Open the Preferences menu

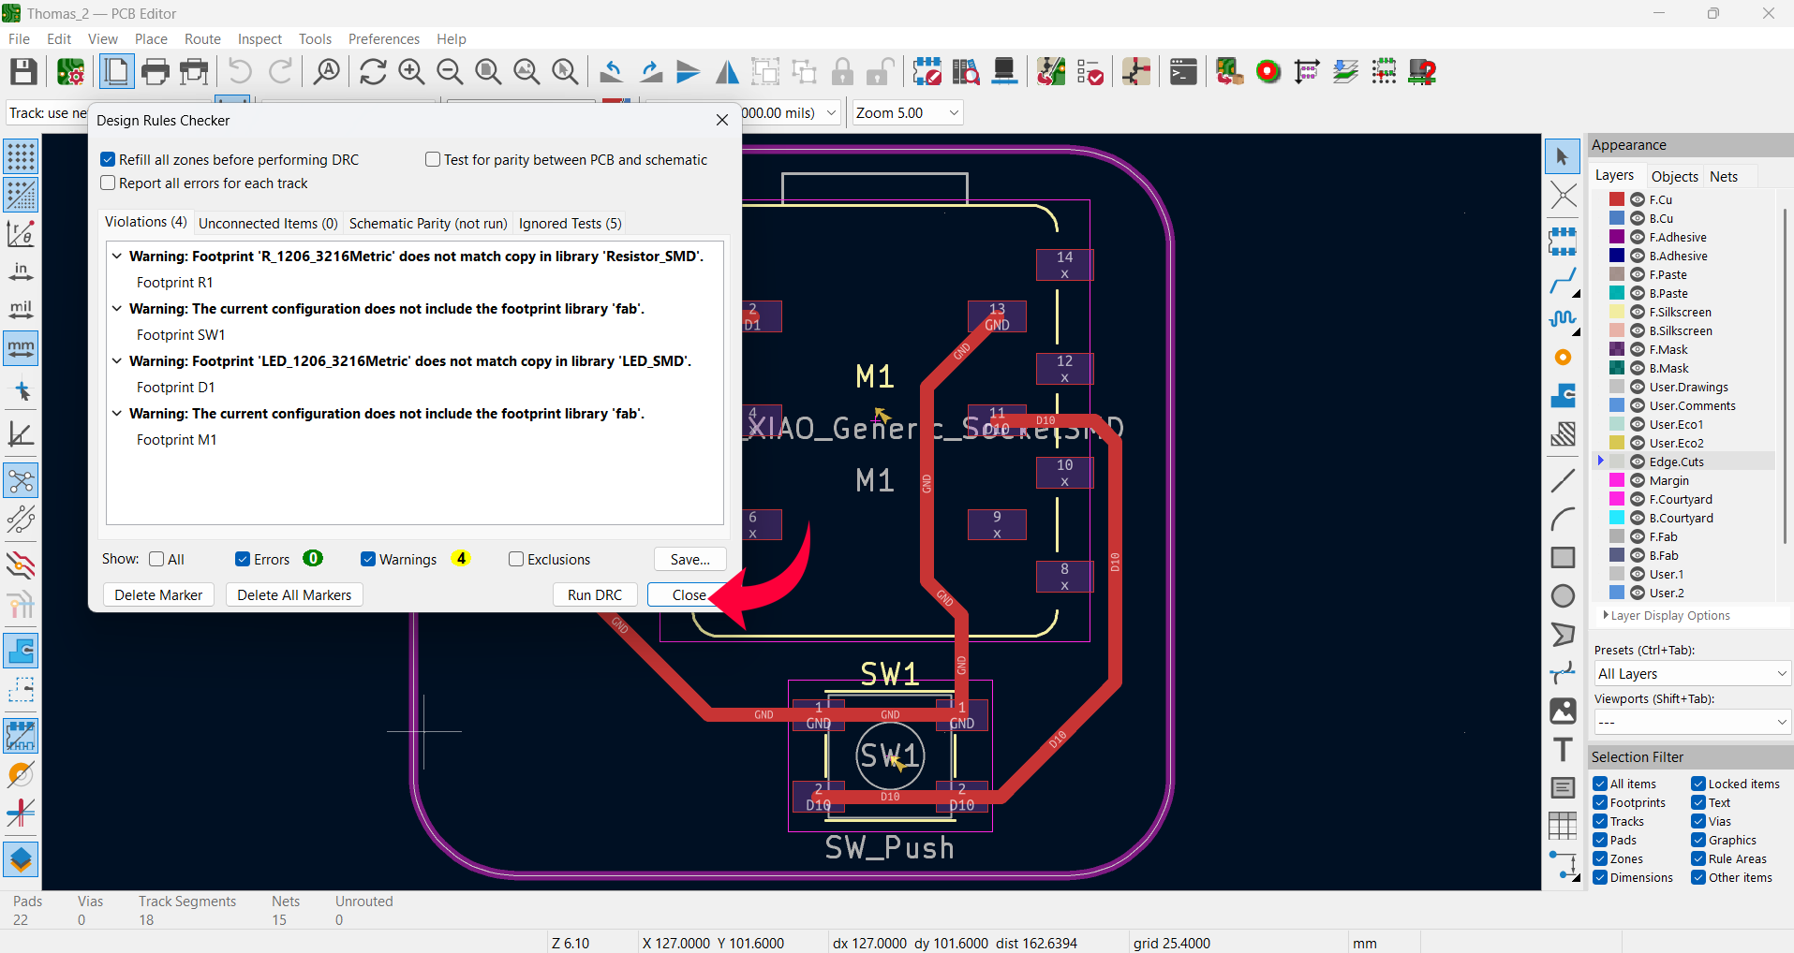[x=384, y=39]
